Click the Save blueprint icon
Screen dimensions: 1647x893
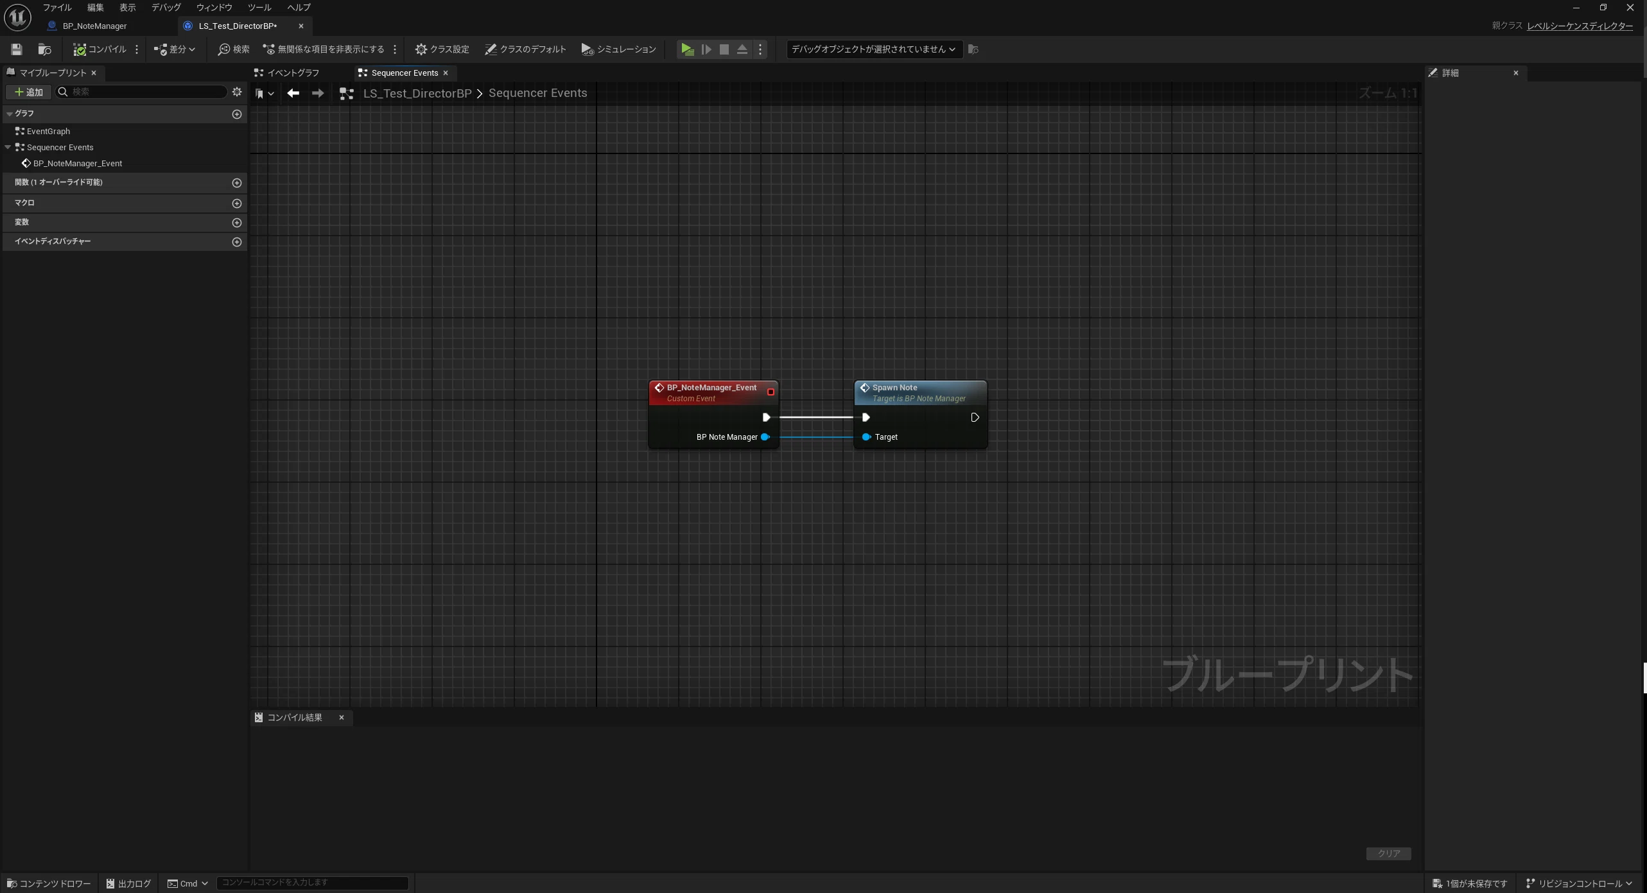pyautogui.click(x=17, y=49)
